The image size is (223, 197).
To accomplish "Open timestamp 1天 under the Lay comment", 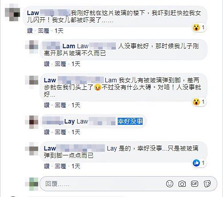I will pos(76,132).
